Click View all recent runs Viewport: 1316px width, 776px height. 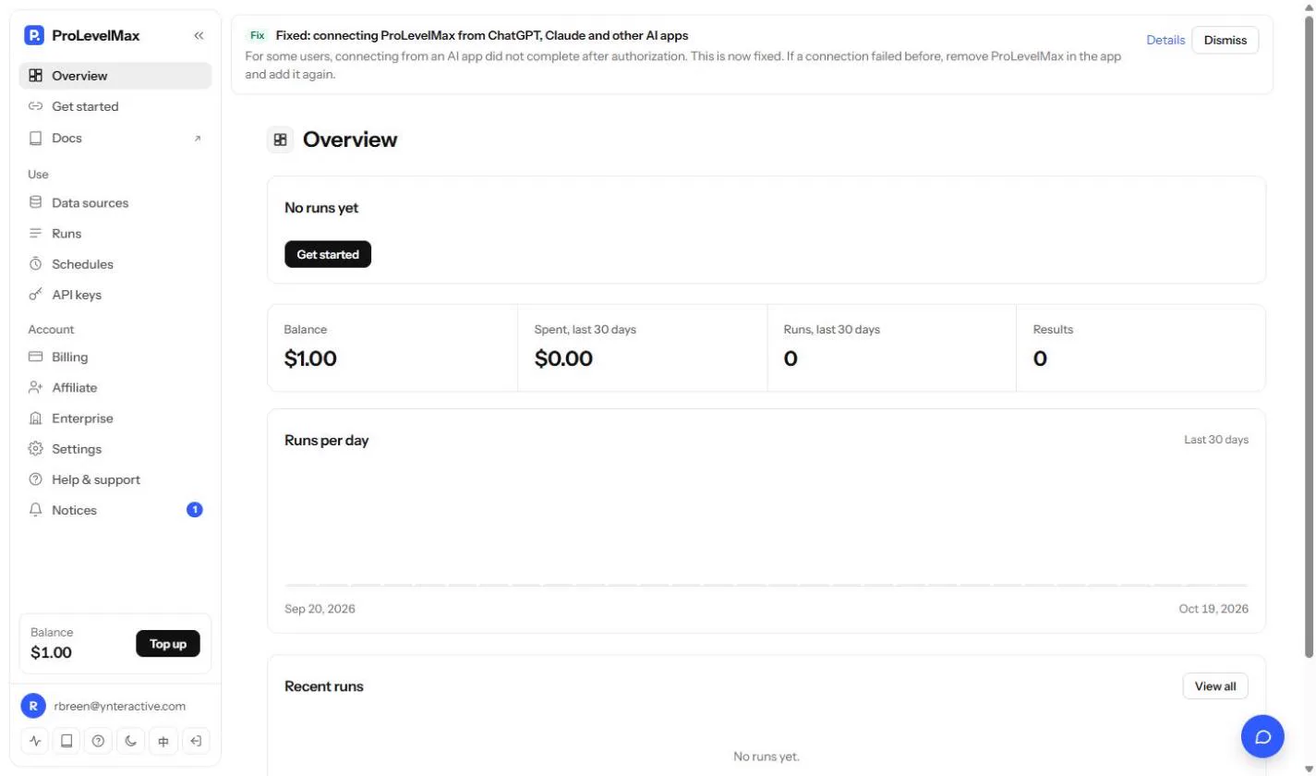coord(1215,686)
